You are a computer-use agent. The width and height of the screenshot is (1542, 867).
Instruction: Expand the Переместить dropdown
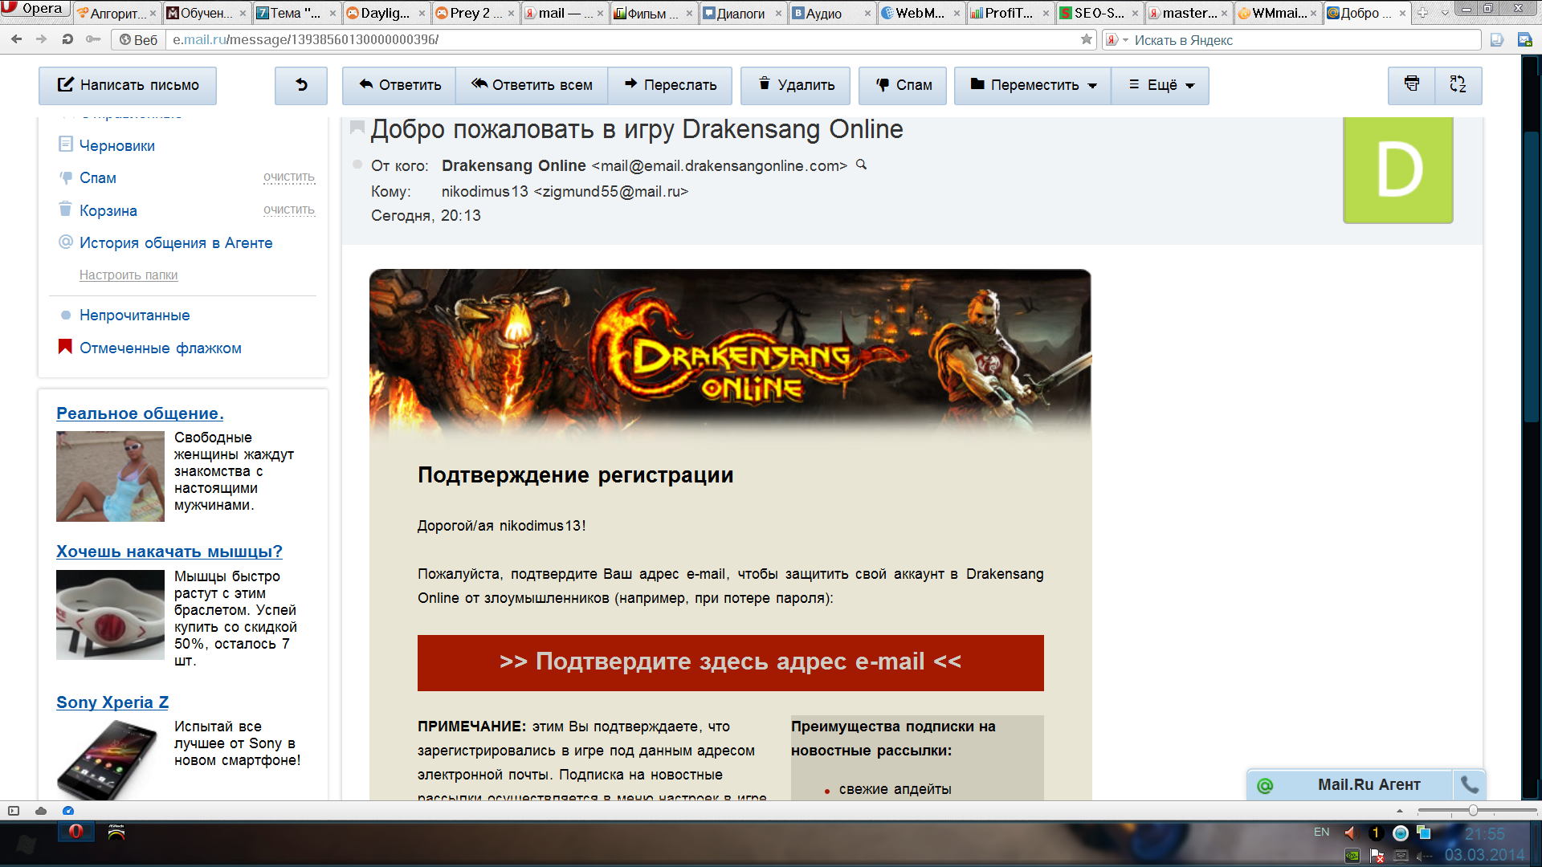(x=1033, y=85)
